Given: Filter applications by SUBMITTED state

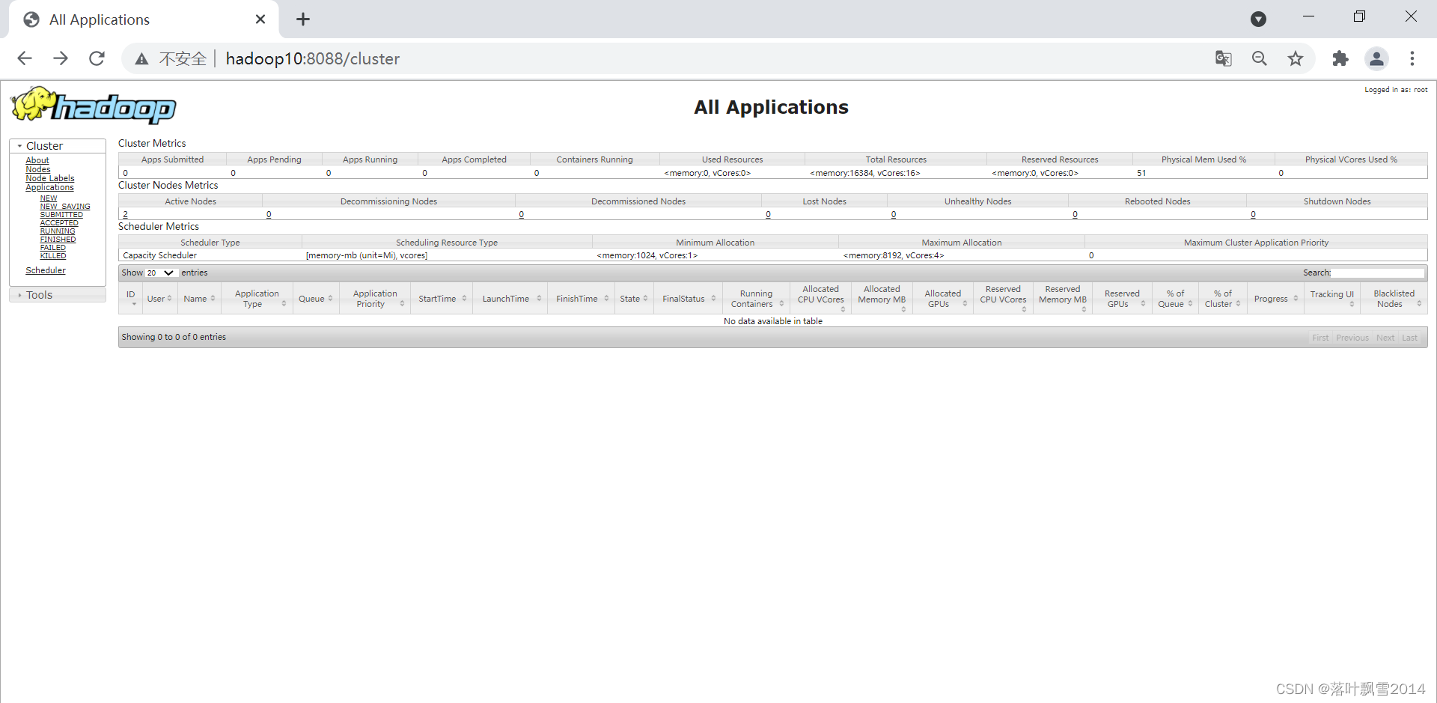Looking at the screenshot, I should pyautogui.click(x=61, y=215).
